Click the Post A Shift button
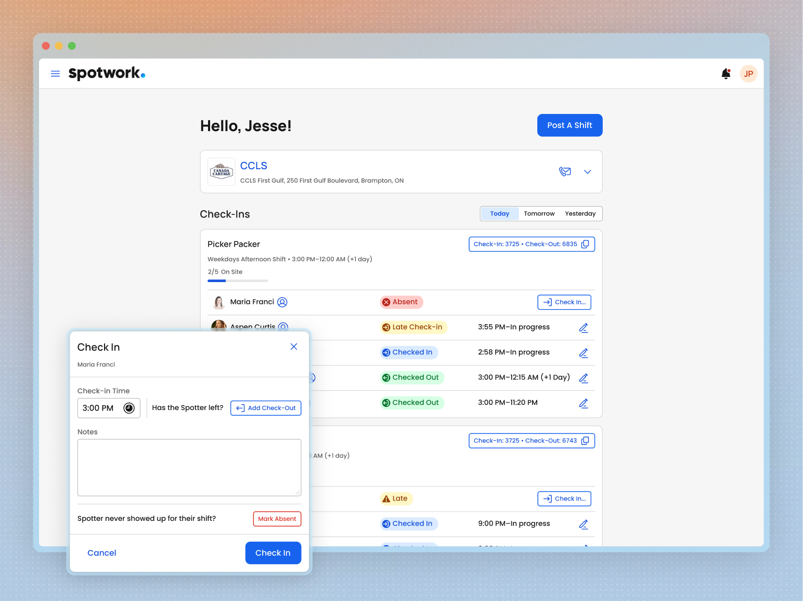The image size is (803, 601). tap(569, 125)
